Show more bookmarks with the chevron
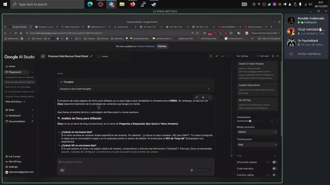The image size is (330, 185). click(252, 39)
